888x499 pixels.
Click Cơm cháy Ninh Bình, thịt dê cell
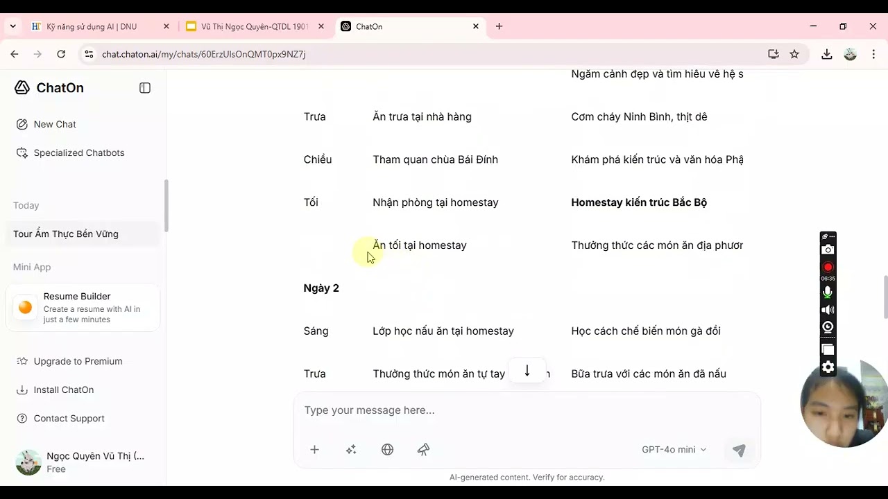point(639,116)
